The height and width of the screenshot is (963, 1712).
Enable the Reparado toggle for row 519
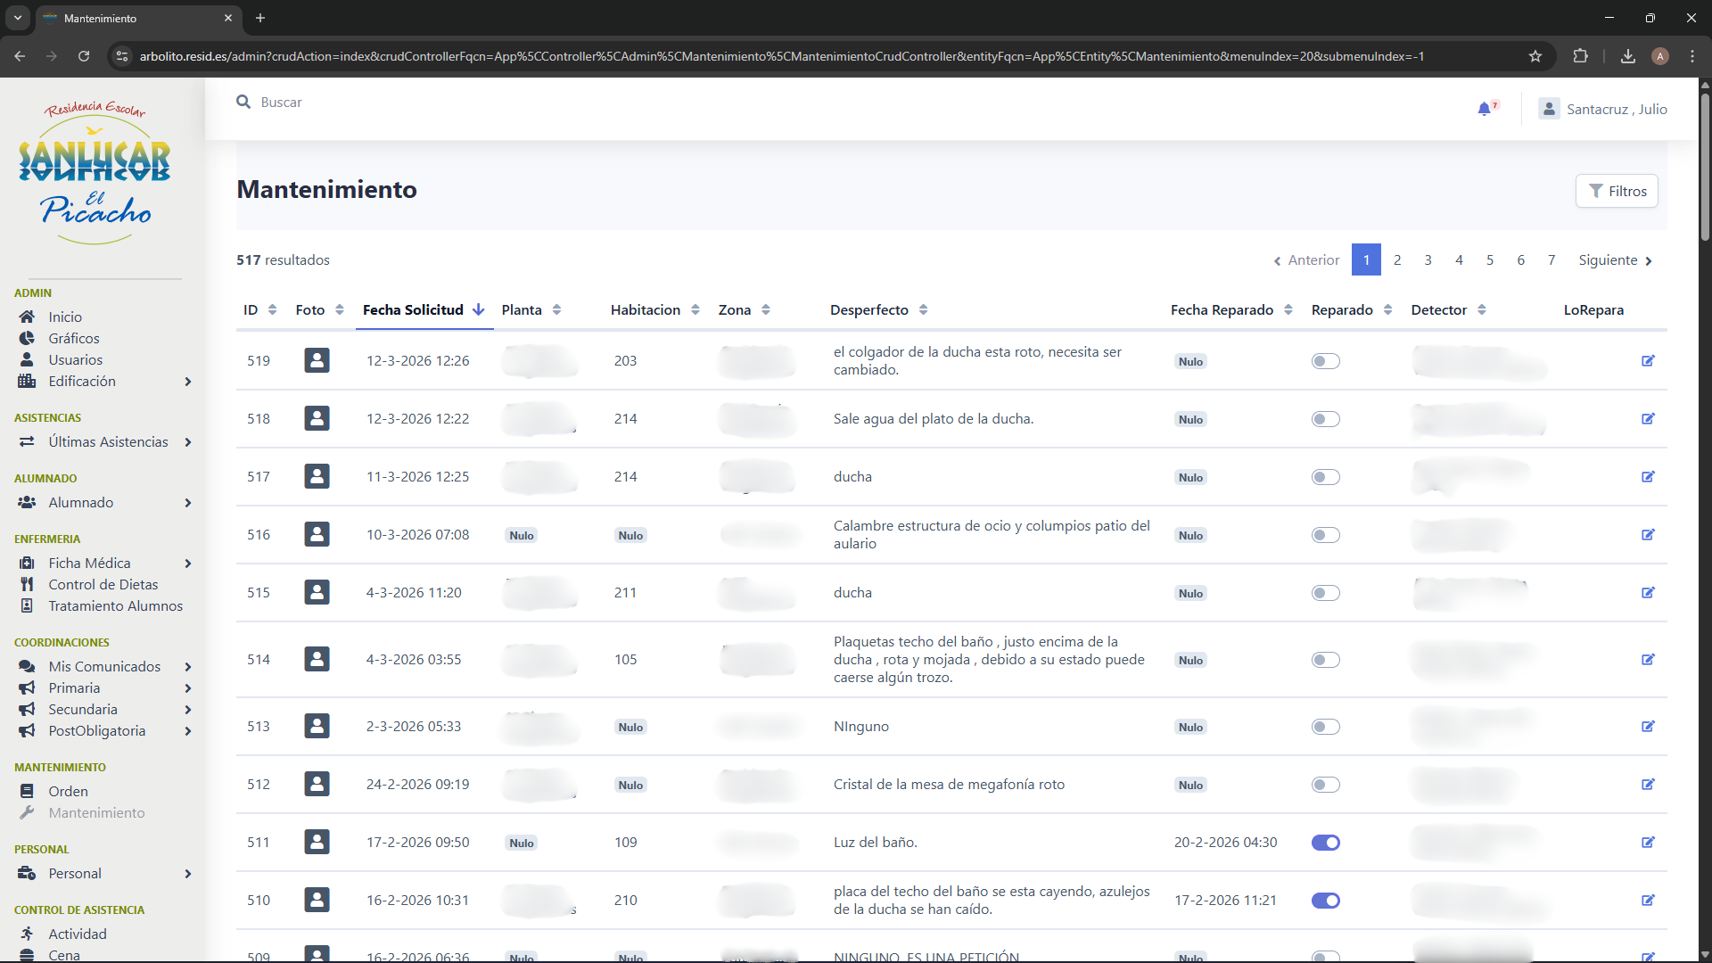click(x=1325, y=361)
